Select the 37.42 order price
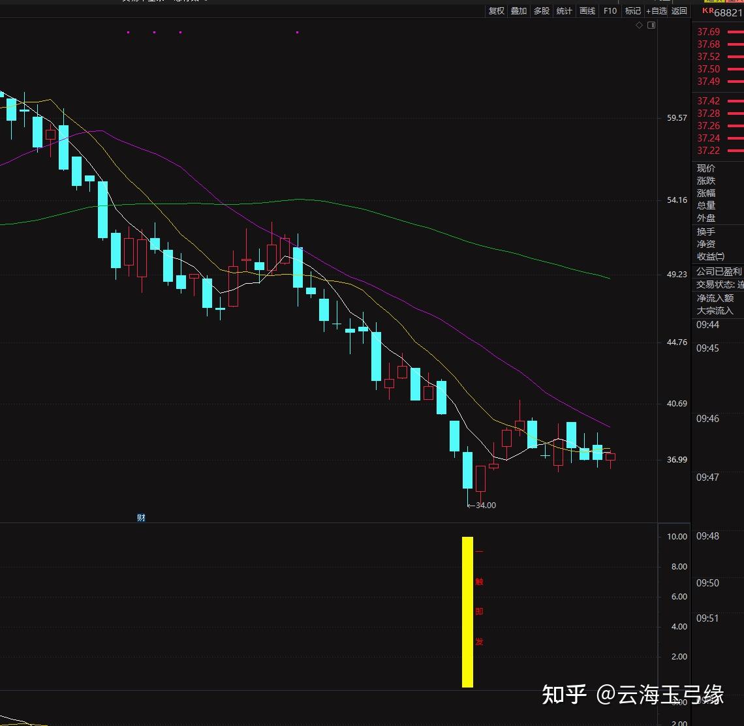744x726 pixels. [x=708, y=101]
